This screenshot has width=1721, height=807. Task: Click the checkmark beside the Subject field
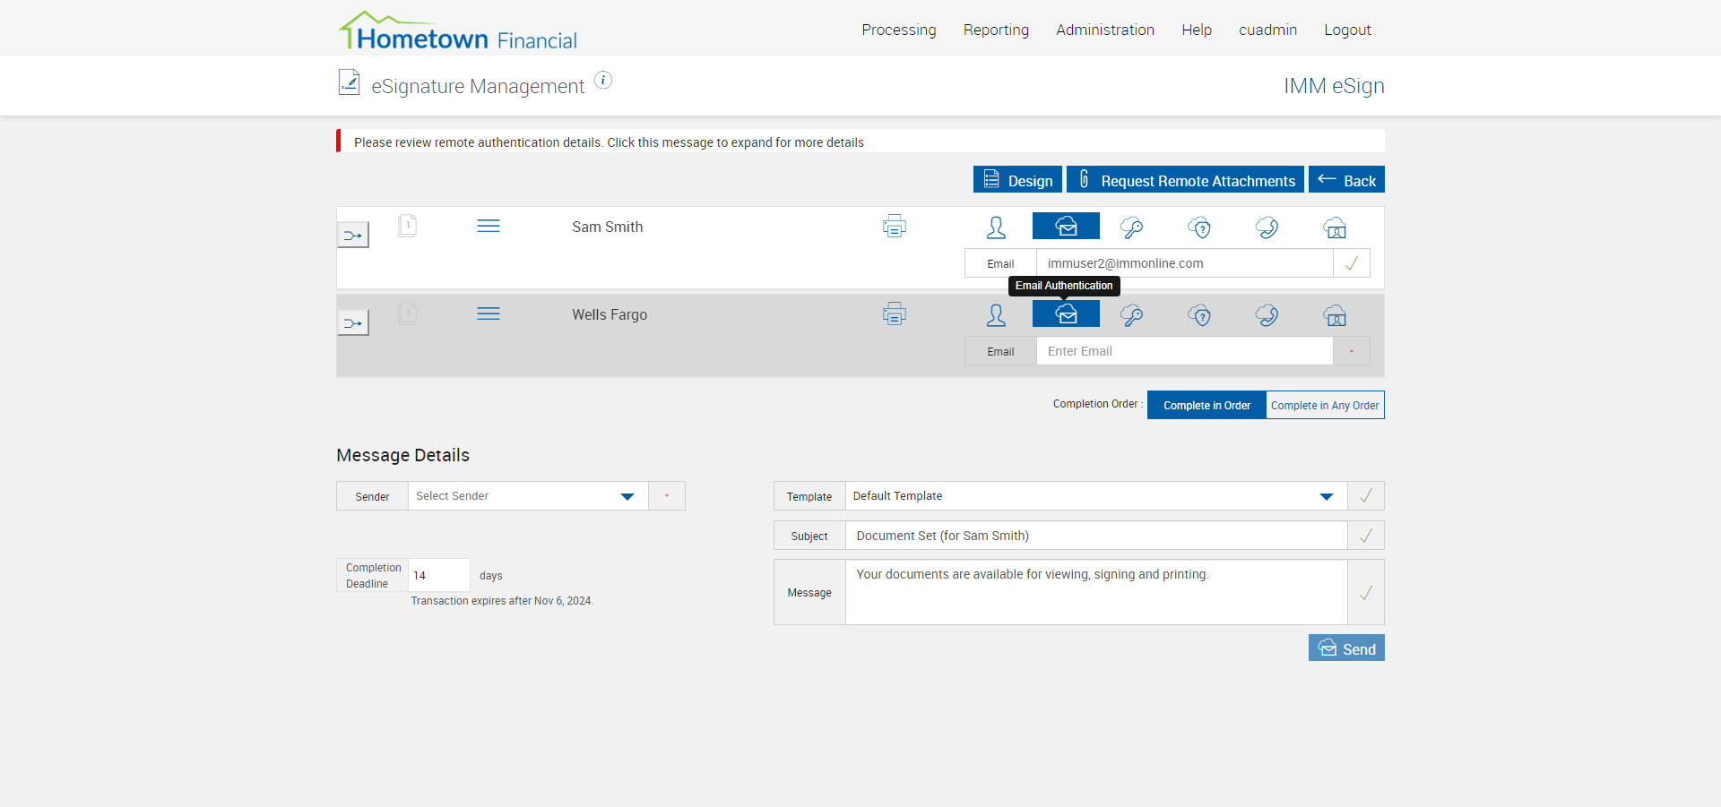tap(1366, 536)
